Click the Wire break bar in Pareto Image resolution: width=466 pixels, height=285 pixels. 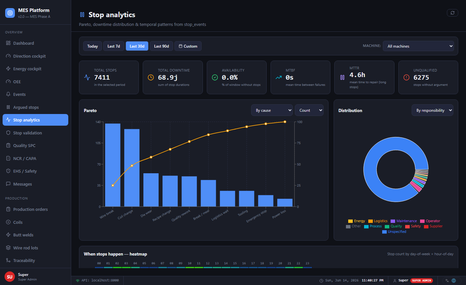pyautogui.click(x=113, y=165)
